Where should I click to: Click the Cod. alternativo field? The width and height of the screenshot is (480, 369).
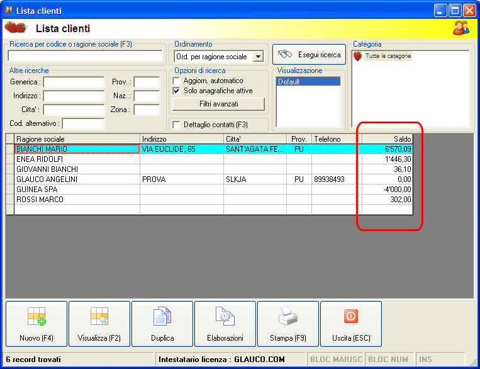[83, 124]
